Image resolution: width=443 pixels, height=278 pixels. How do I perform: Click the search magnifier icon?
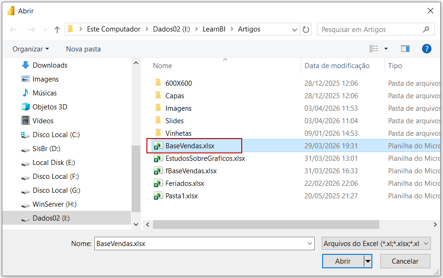click(426, 29)
